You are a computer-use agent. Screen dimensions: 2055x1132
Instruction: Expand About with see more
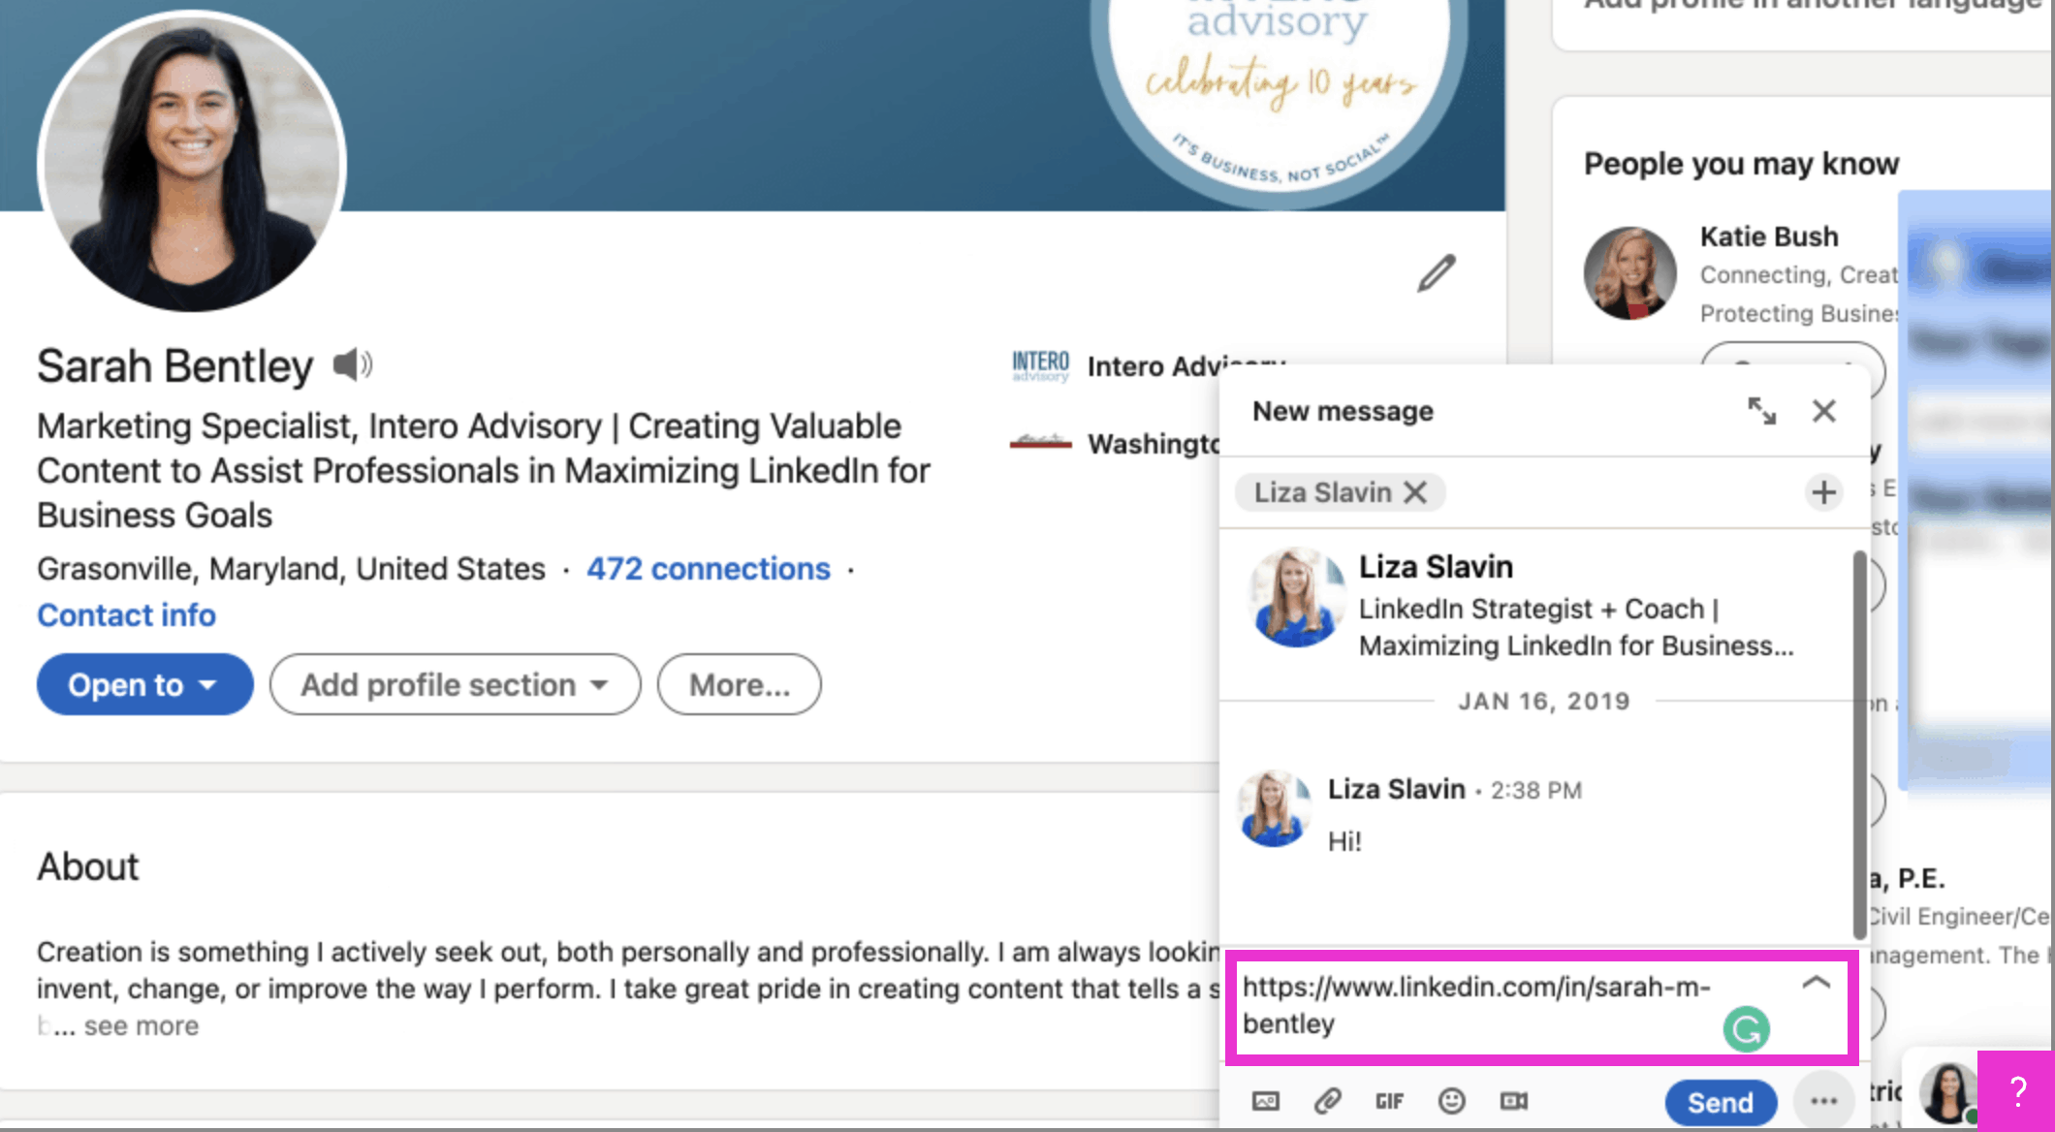(x=141, y=1025)
